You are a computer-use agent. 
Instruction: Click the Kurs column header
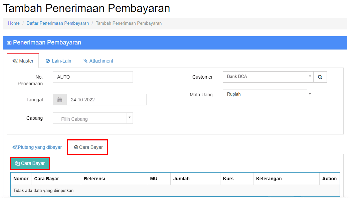237,179
